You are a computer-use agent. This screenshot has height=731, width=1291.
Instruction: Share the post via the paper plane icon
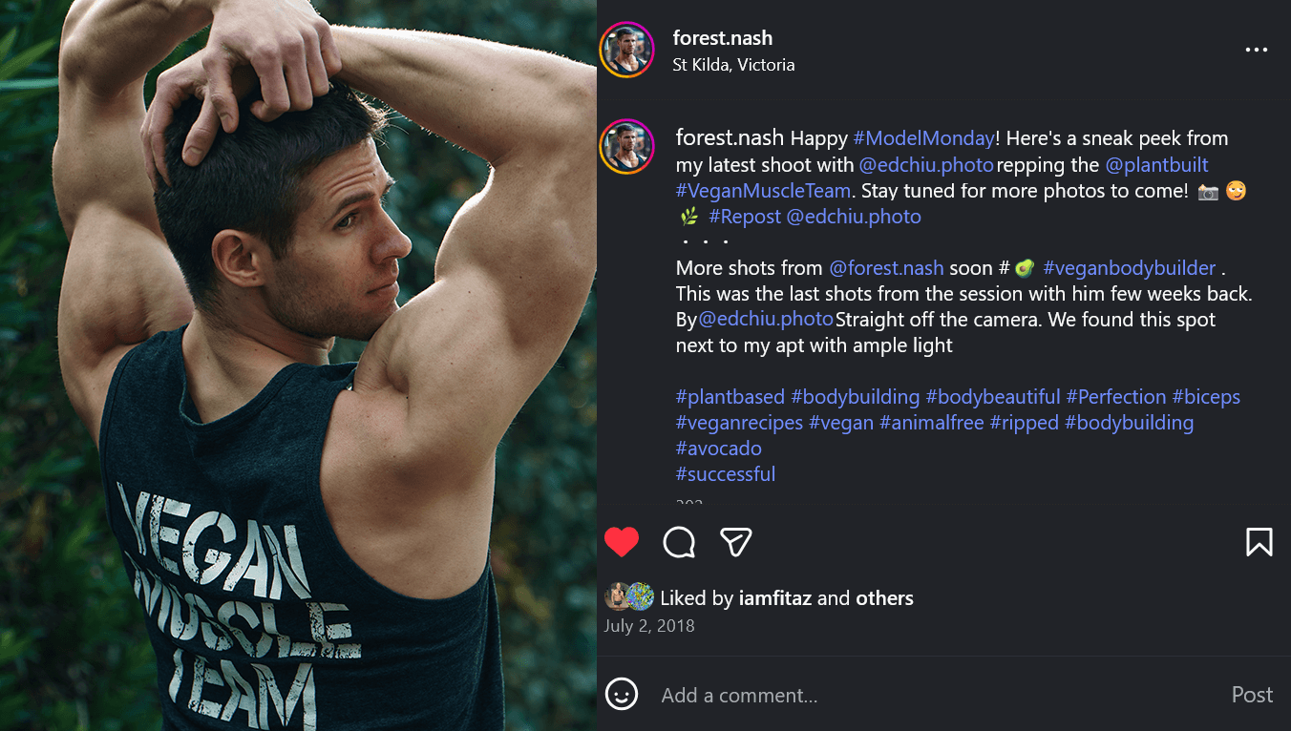tap(735, 542)
